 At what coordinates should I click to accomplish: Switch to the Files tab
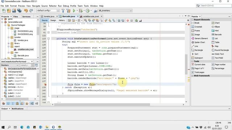(16, 17)
